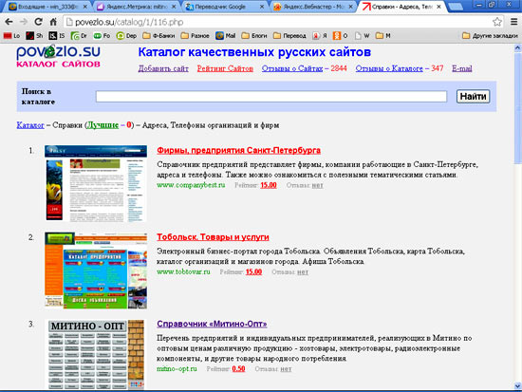Image resolution: width=522 pixels, height=392 pixels.
Task: Switch to the Входящие mail tab
Action: pos(47,7)
